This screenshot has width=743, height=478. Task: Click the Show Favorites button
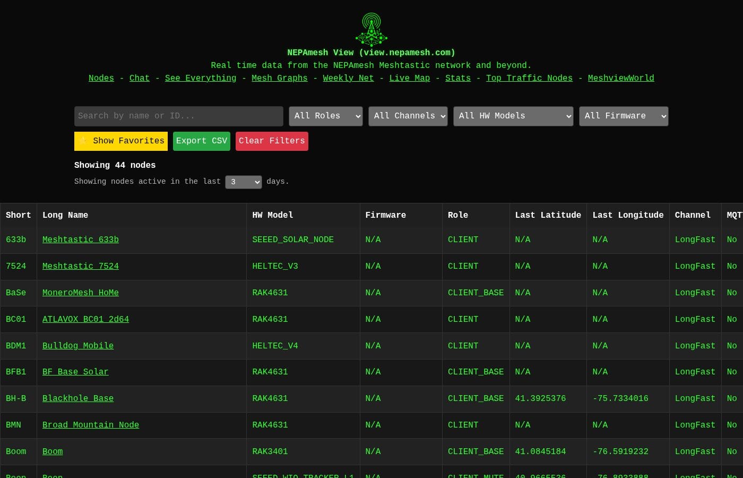click(x=121, y=141)
